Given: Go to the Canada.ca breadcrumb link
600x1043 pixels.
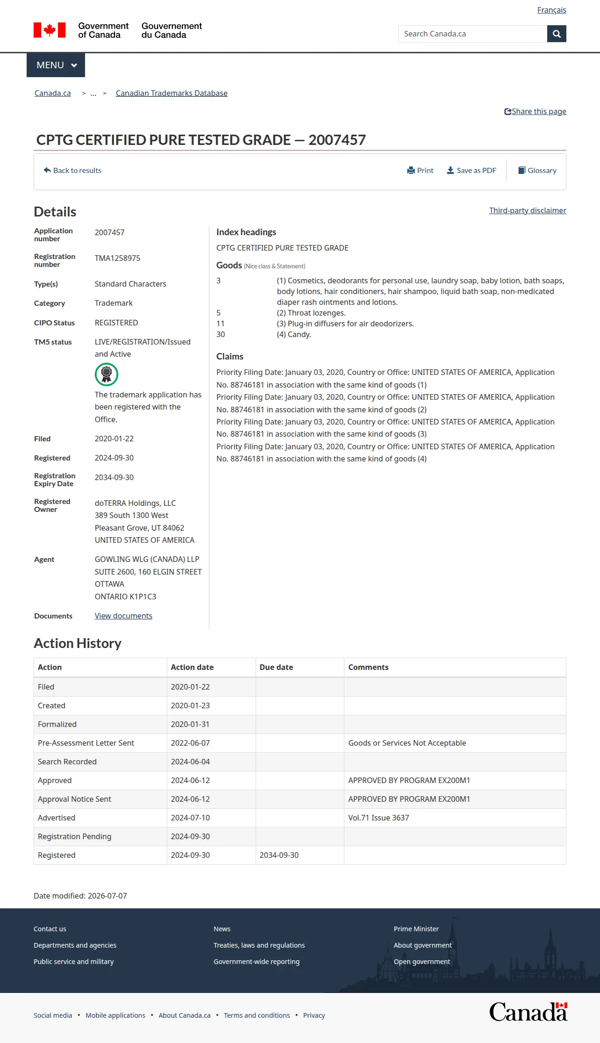Looking at the screenshot, I should pos(53,93).
